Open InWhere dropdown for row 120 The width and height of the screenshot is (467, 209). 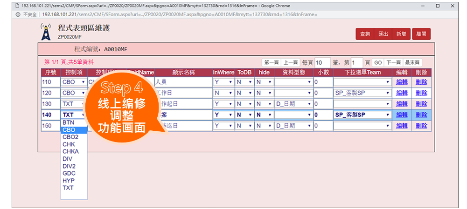pyautogui.click(x=223, y=93)
